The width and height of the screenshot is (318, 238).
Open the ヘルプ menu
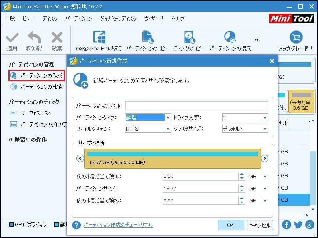178,19
